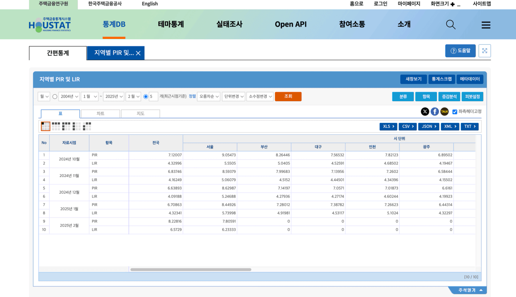Open the 사이트맵 sitemap link
This screenshot has height=297, width=516.
(x=482, y=4)
